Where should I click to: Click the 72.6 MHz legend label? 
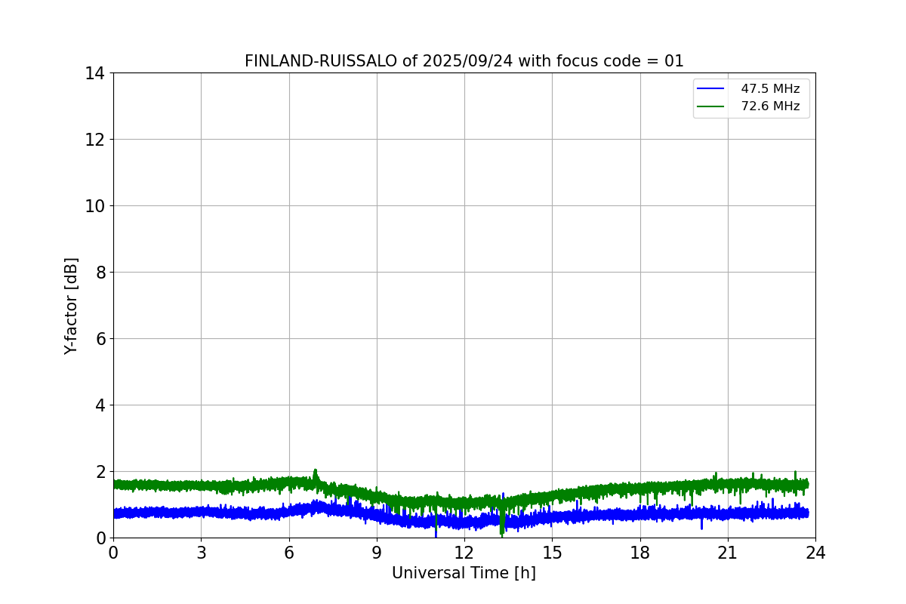770,106
